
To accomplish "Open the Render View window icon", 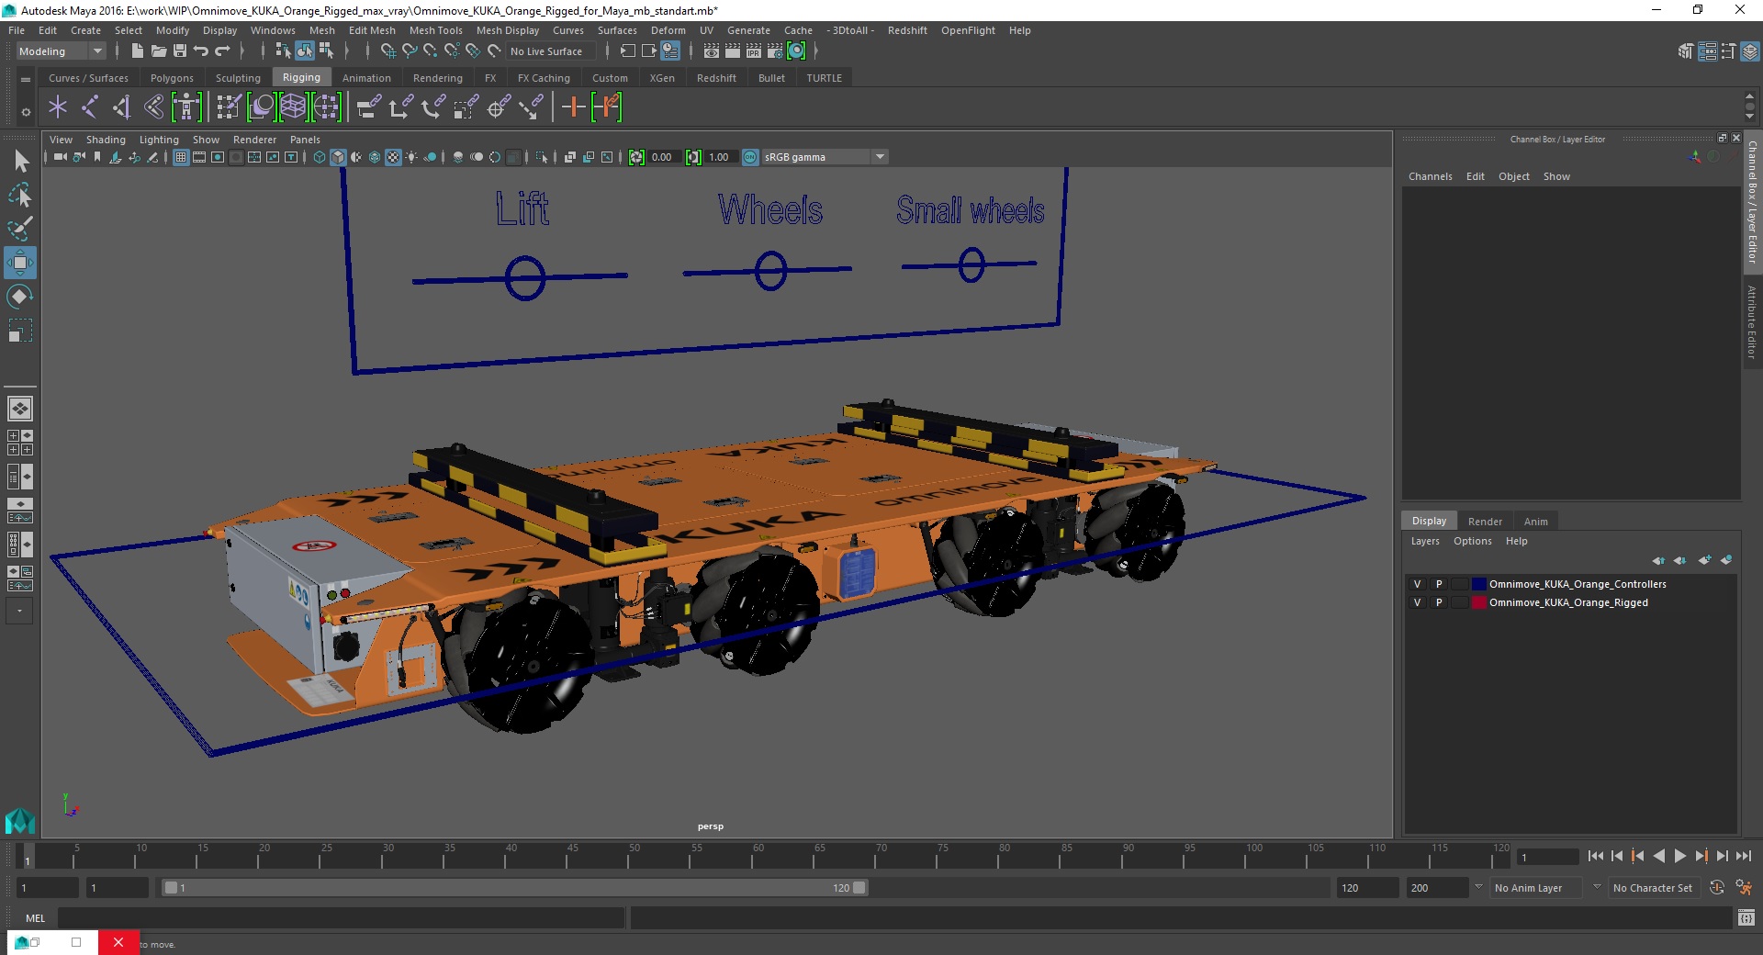I will tap(712, 51).
